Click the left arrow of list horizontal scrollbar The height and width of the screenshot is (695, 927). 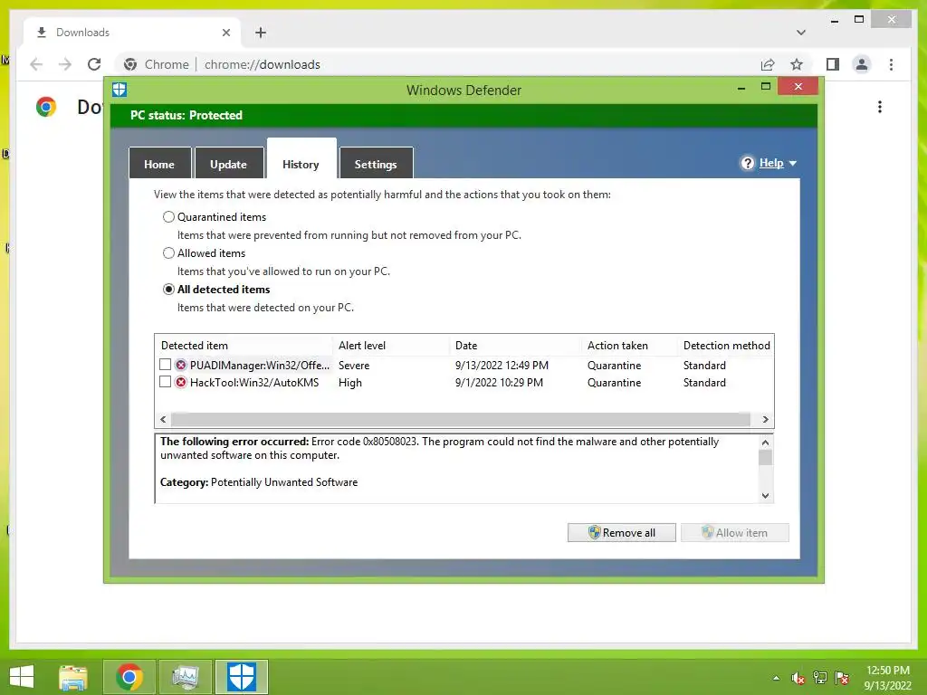[163, 419]
